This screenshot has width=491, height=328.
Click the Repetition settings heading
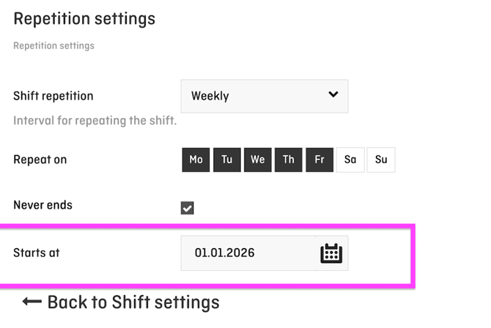(84, 18)
